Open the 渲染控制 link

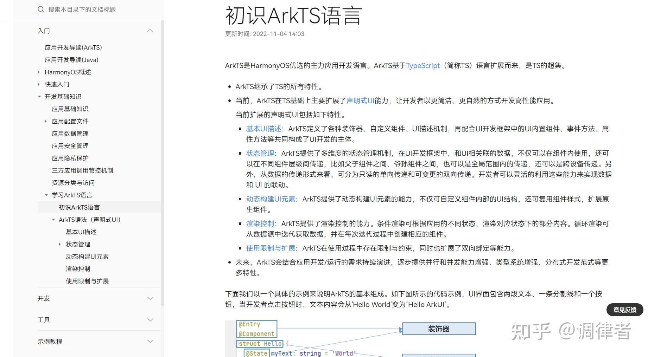pos(260,223)
